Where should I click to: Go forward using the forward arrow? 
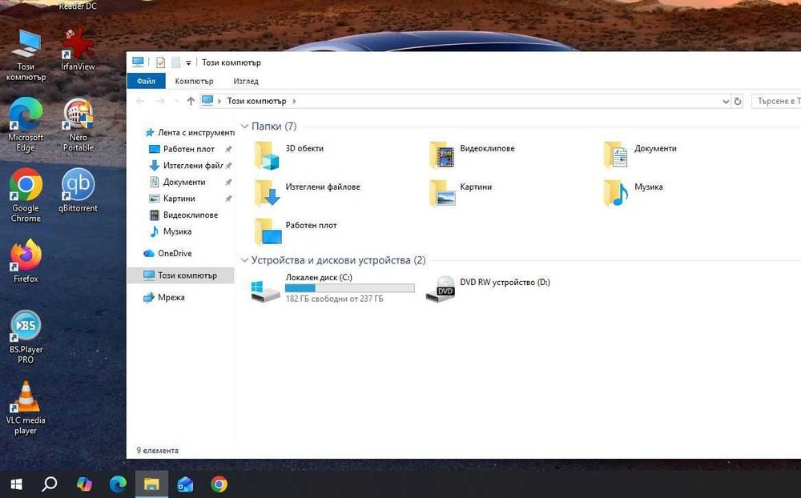[x=160, y=101]
